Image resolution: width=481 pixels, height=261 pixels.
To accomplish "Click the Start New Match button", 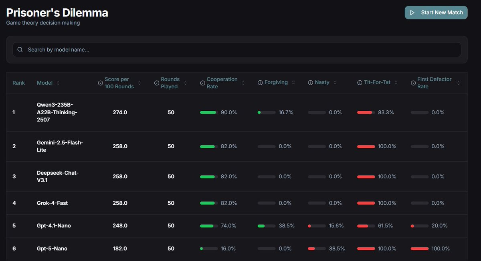I will pos(436,12).
